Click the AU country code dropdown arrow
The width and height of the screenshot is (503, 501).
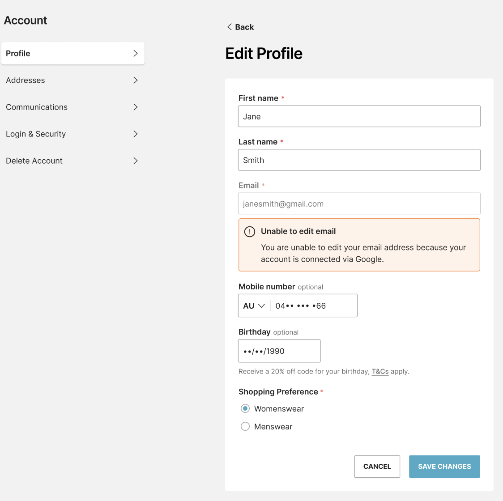click(x=262, y=306)
